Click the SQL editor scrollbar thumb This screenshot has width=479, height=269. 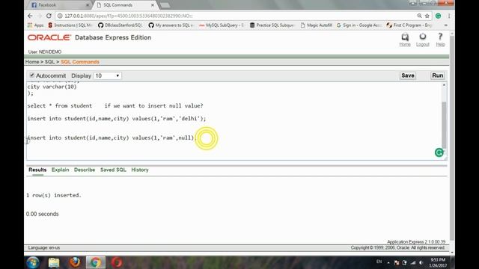coord(444,125)
